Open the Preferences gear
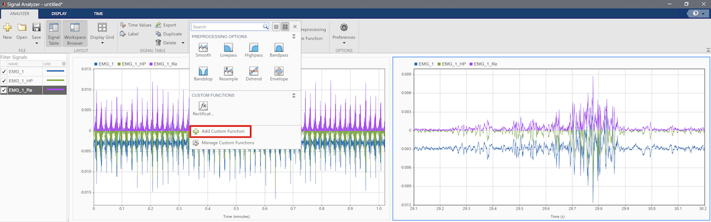 pos(344,27)
